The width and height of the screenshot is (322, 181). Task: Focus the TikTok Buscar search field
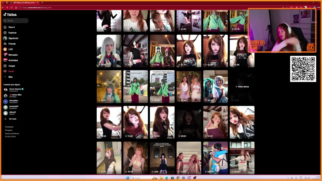(16, 21)
